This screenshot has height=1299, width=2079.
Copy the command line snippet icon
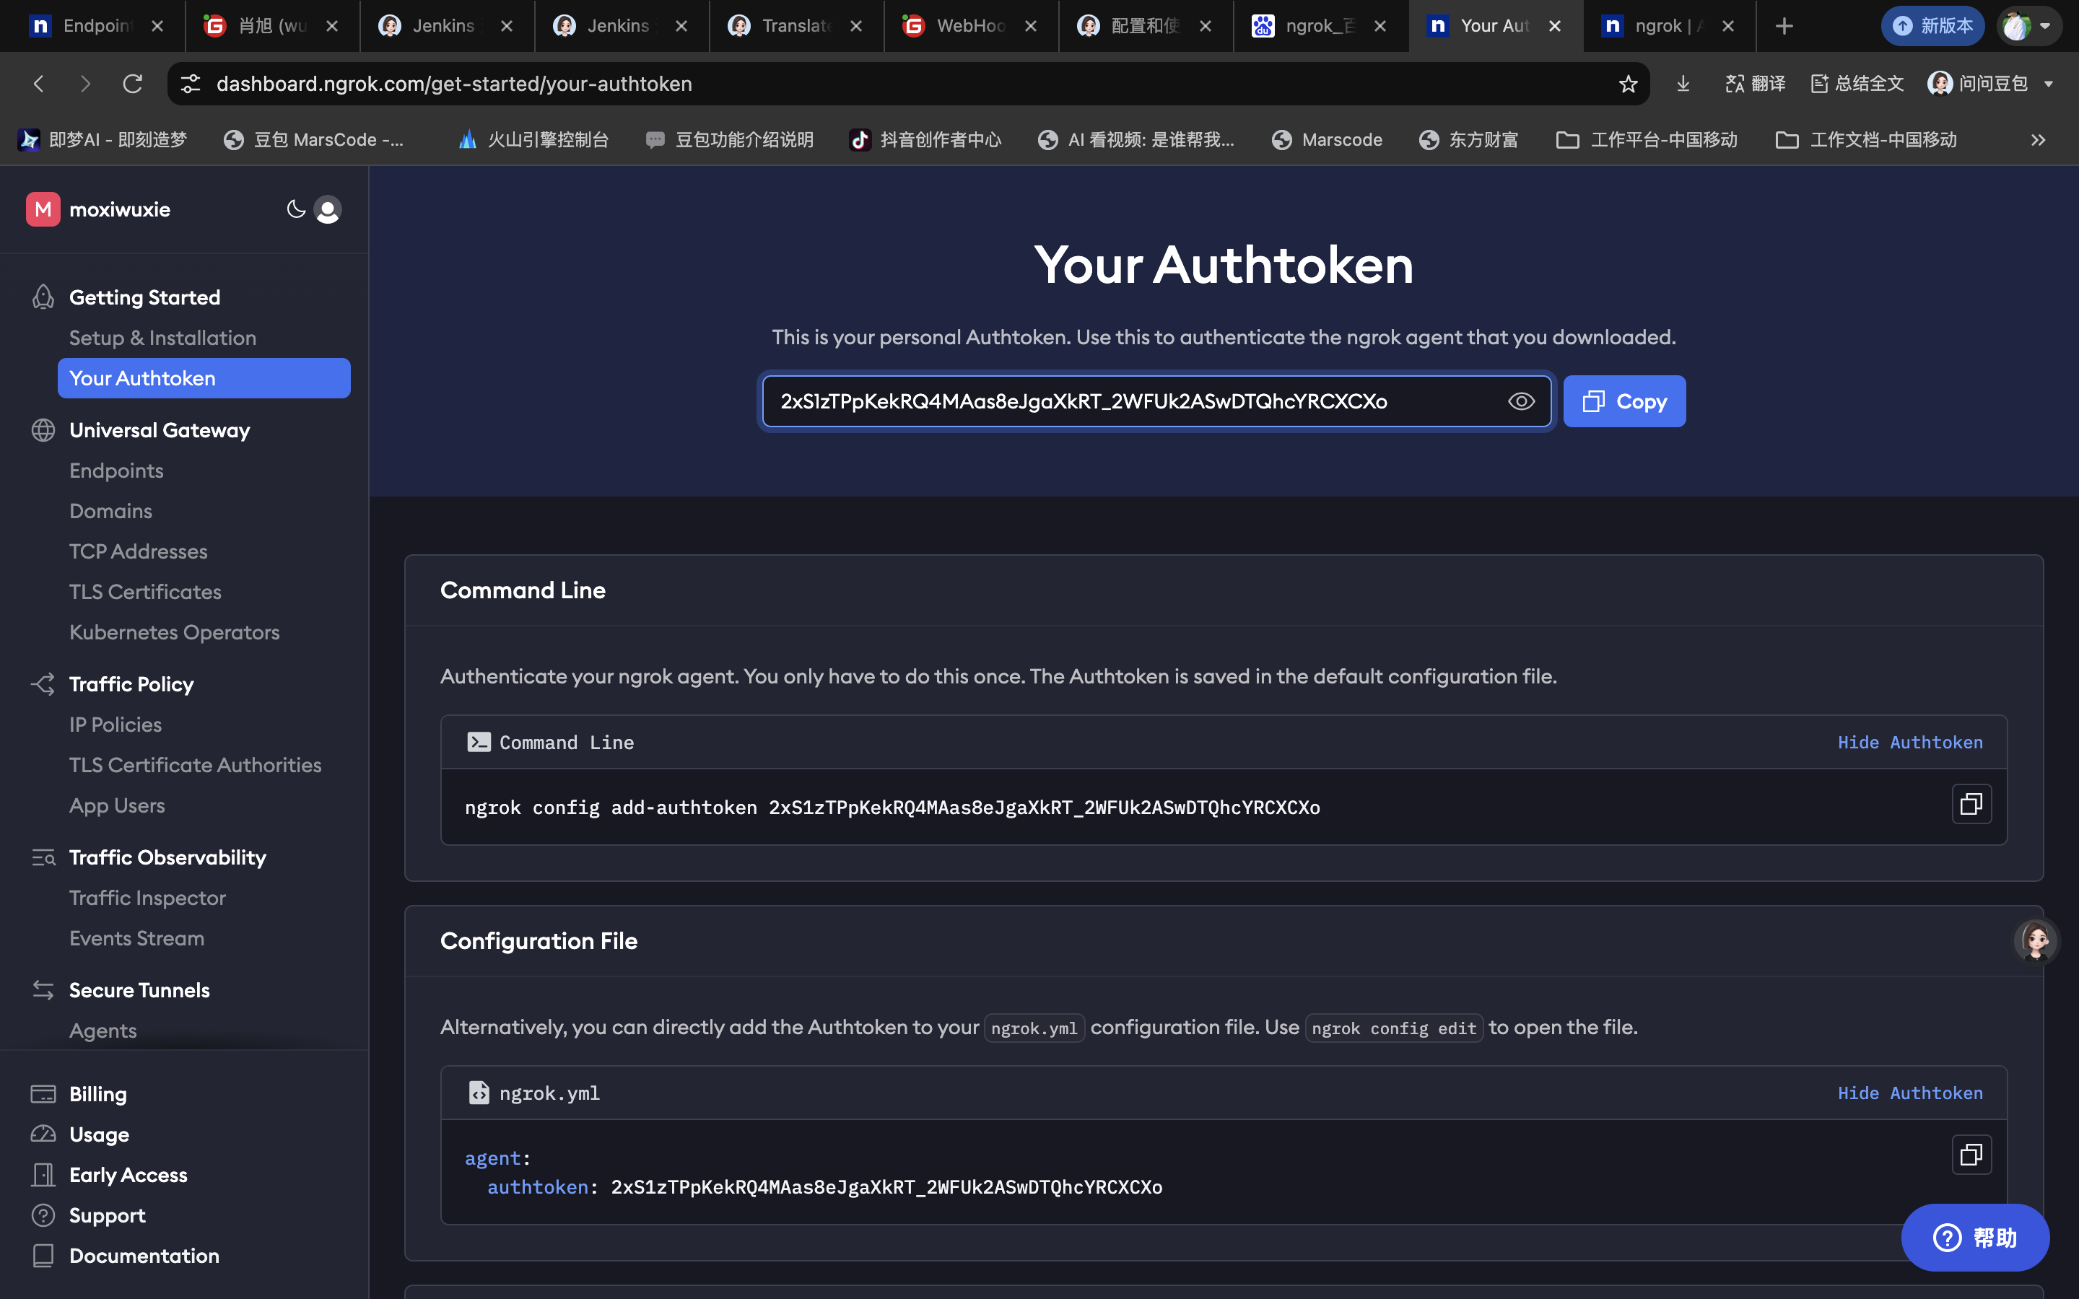point(1971,804)
